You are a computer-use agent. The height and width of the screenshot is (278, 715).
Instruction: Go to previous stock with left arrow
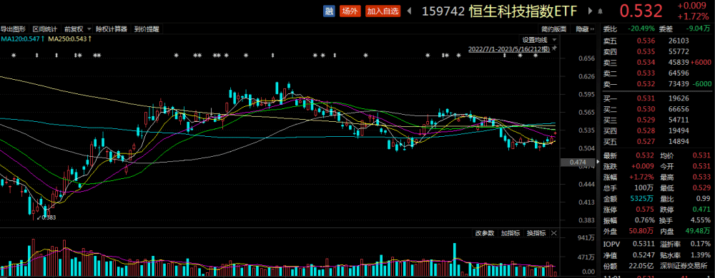(409, 11)
